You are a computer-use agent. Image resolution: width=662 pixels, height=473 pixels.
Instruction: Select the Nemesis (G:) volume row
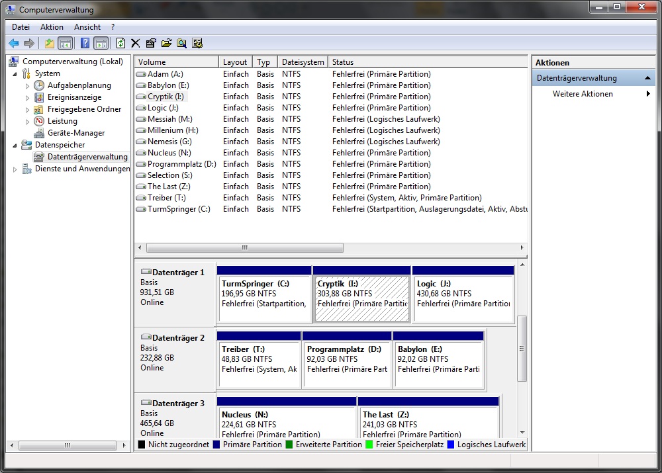click(x=331, y=142)
